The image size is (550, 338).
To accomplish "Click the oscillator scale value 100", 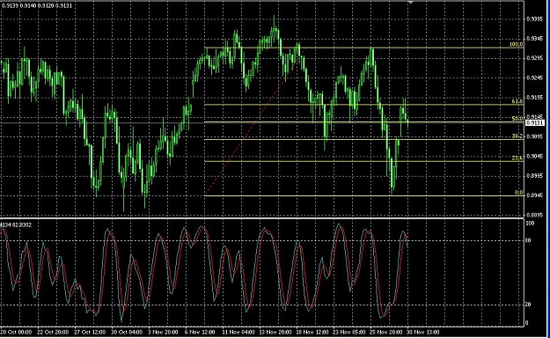I will (531, 224).
